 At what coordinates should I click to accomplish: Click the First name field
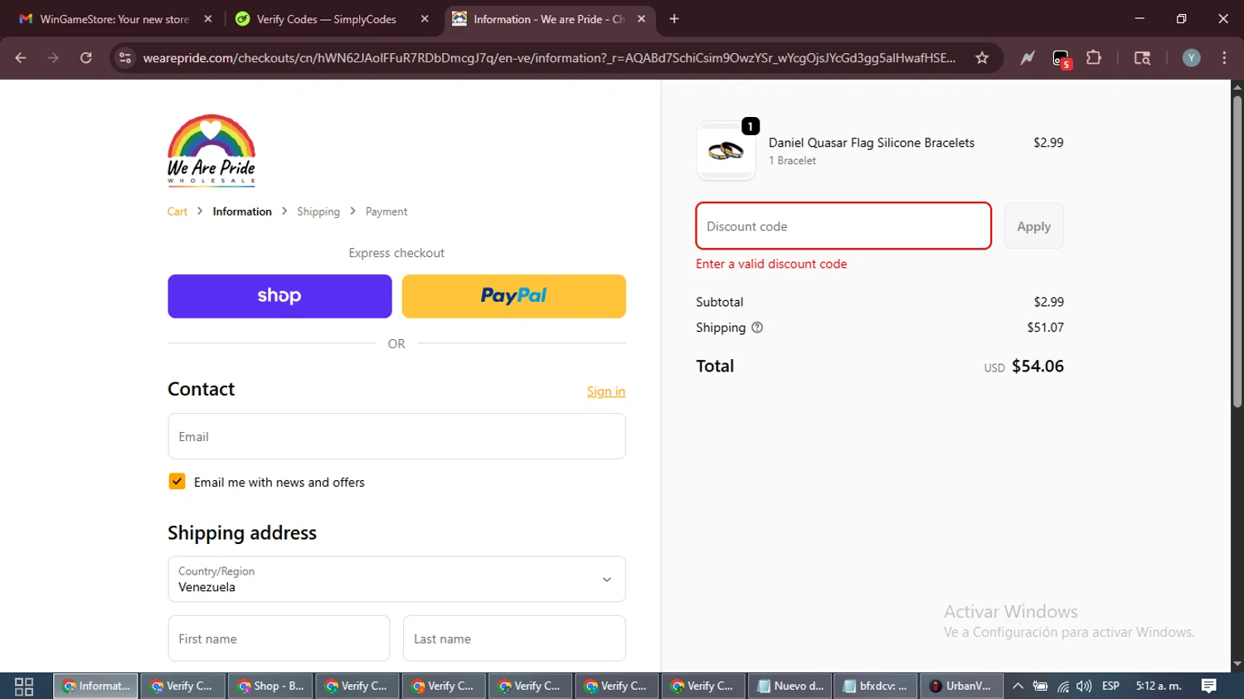[x=279, y=638]
